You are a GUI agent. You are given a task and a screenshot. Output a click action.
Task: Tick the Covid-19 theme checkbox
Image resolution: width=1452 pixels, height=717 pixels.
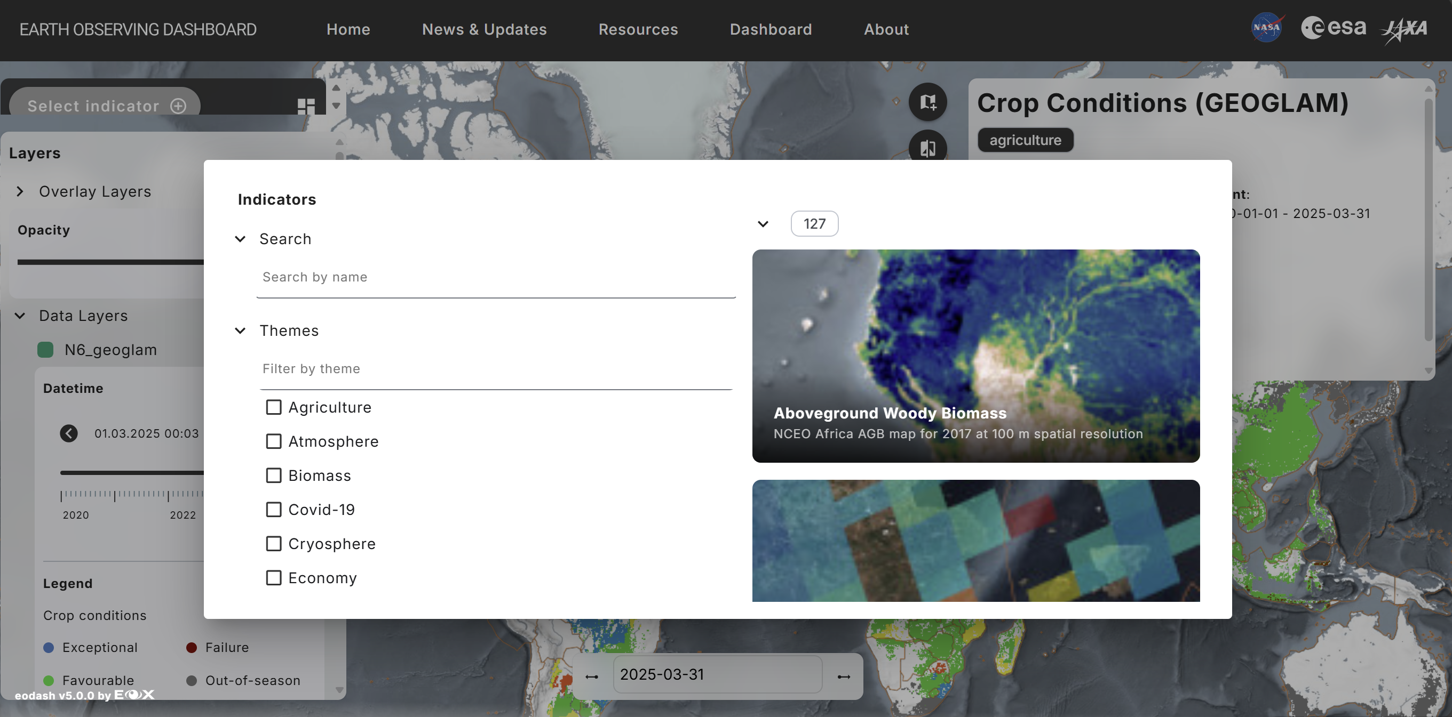273,509
